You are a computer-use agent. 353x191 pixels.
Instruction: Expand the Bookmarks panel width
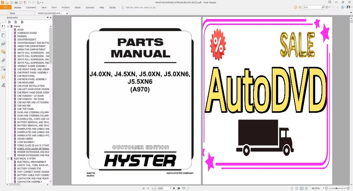point(48,18)
